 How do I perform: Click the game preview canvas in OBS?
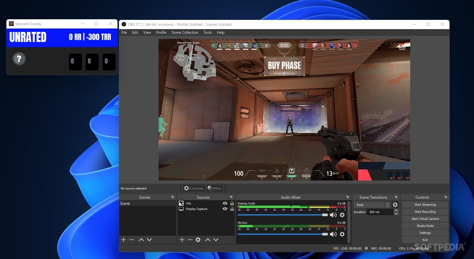point(284,110)
